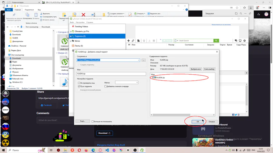The height and width of the screenshot is (153, 273).
Task: Open the Метка label dropdown
Action: [x=137, y=83]
